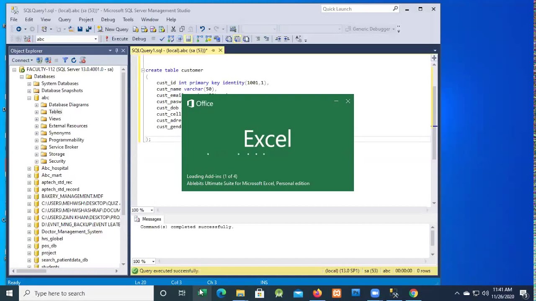Screen dimensions: 536x301
Task: Select Results to Text mode
Action: 229,39
